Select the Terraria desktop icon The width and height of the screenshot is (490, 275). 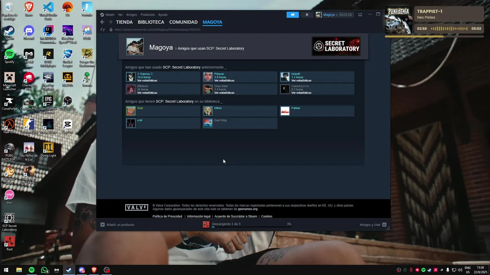(x=87, y=79)
